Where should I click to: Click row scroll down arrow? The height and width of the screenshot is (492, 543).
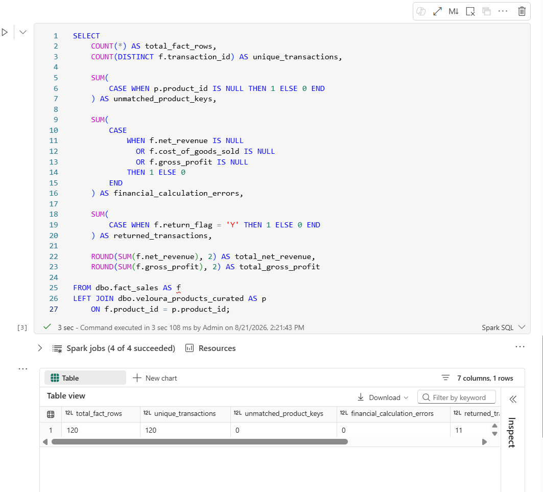pyautogui.click(x=495, y=434)
